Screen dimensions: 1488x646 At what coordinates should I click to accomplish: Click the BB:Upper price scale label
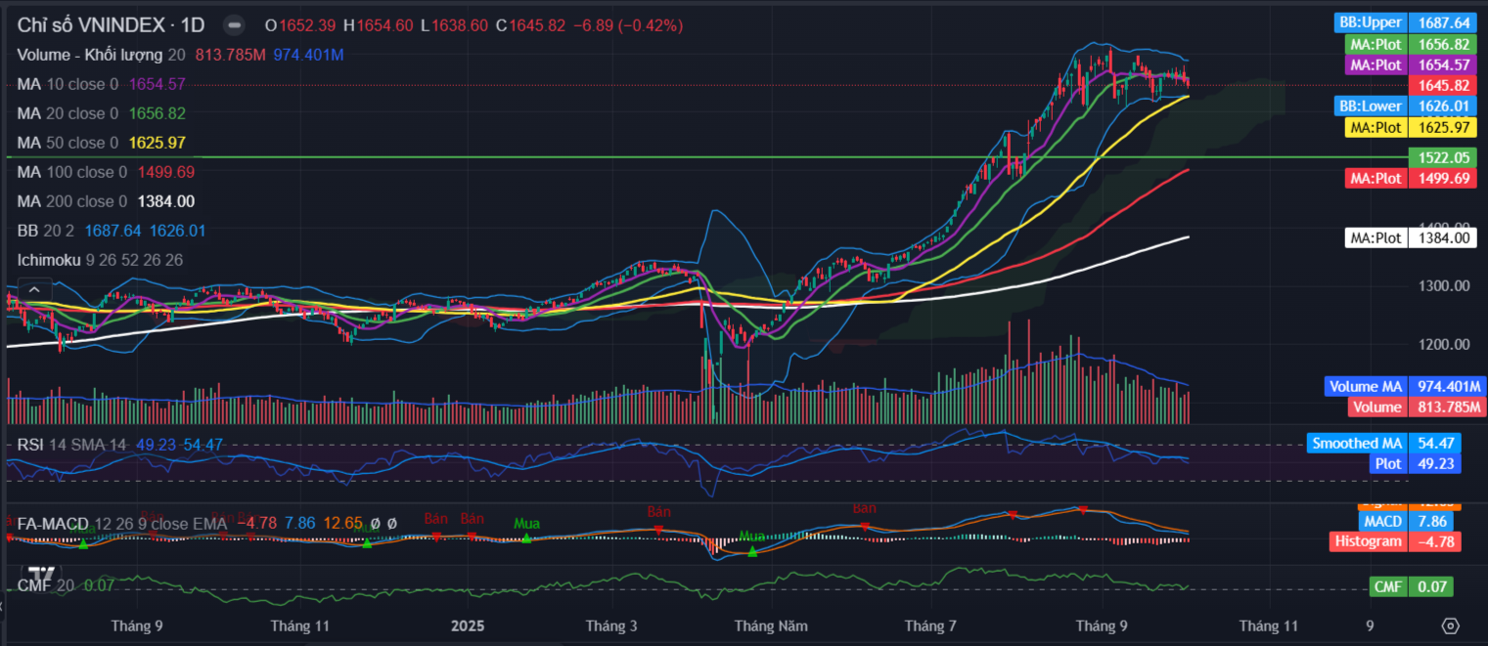click(1370, 22)
